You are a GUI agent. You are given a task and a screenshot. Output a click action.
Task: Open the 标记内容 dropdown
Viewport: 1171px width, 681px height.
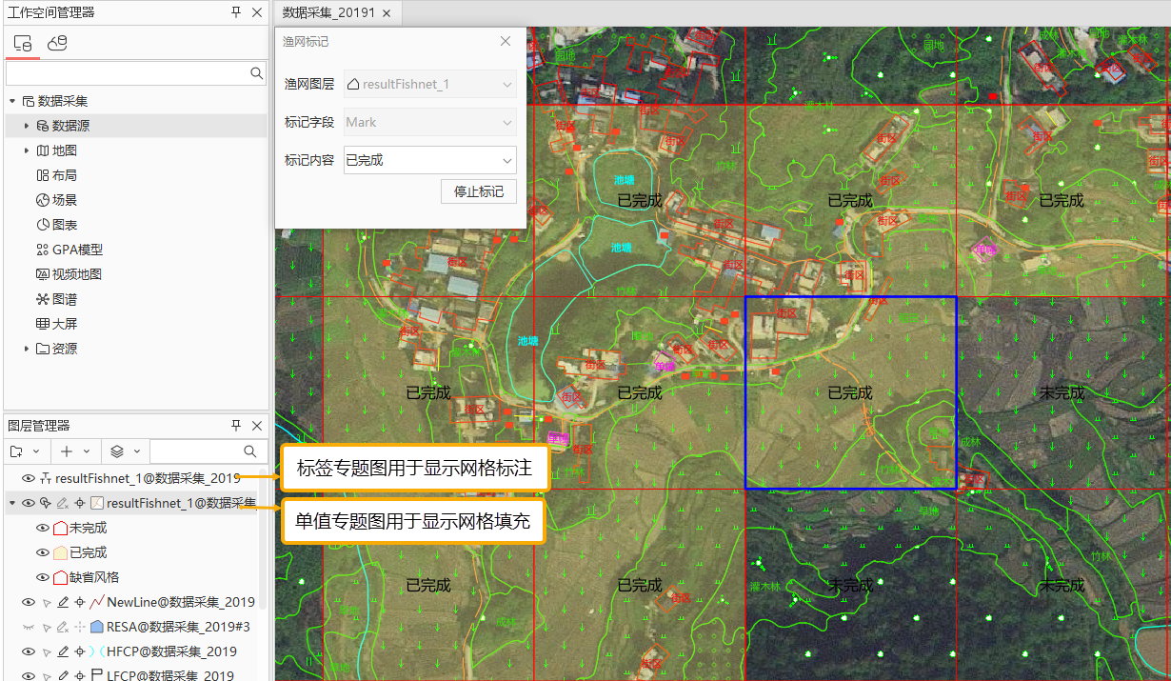tap(429, 160)
